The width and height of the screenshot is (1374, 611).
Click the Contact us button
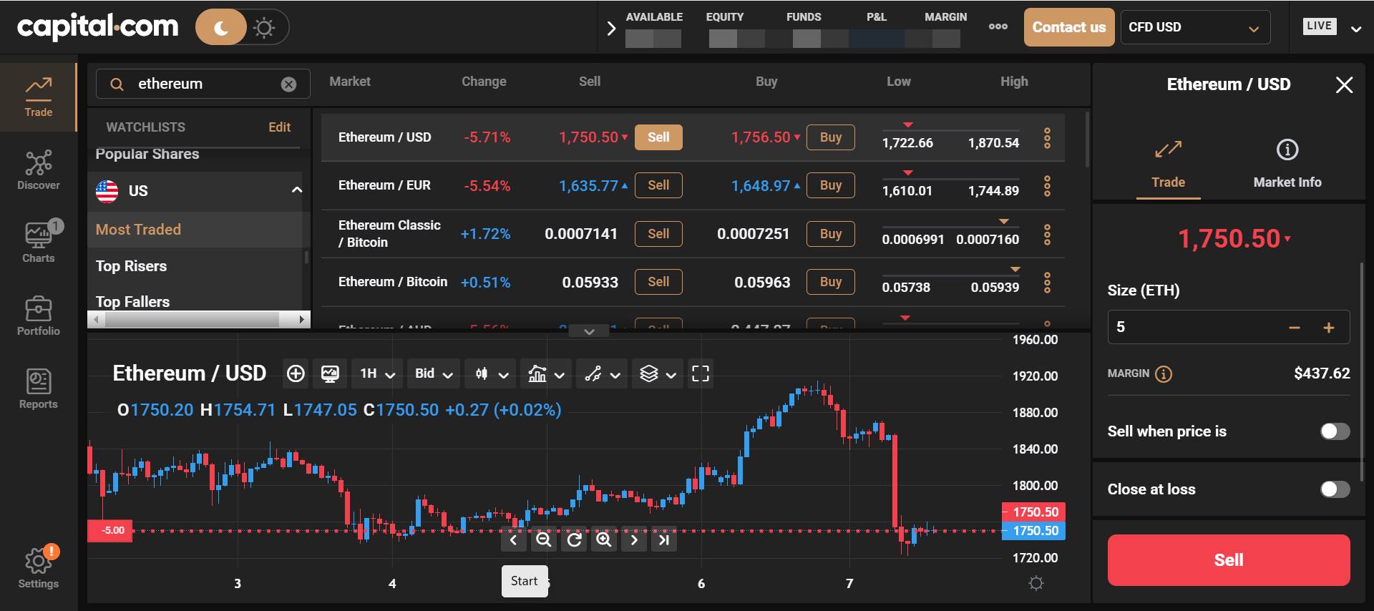tap(1068, 27)
